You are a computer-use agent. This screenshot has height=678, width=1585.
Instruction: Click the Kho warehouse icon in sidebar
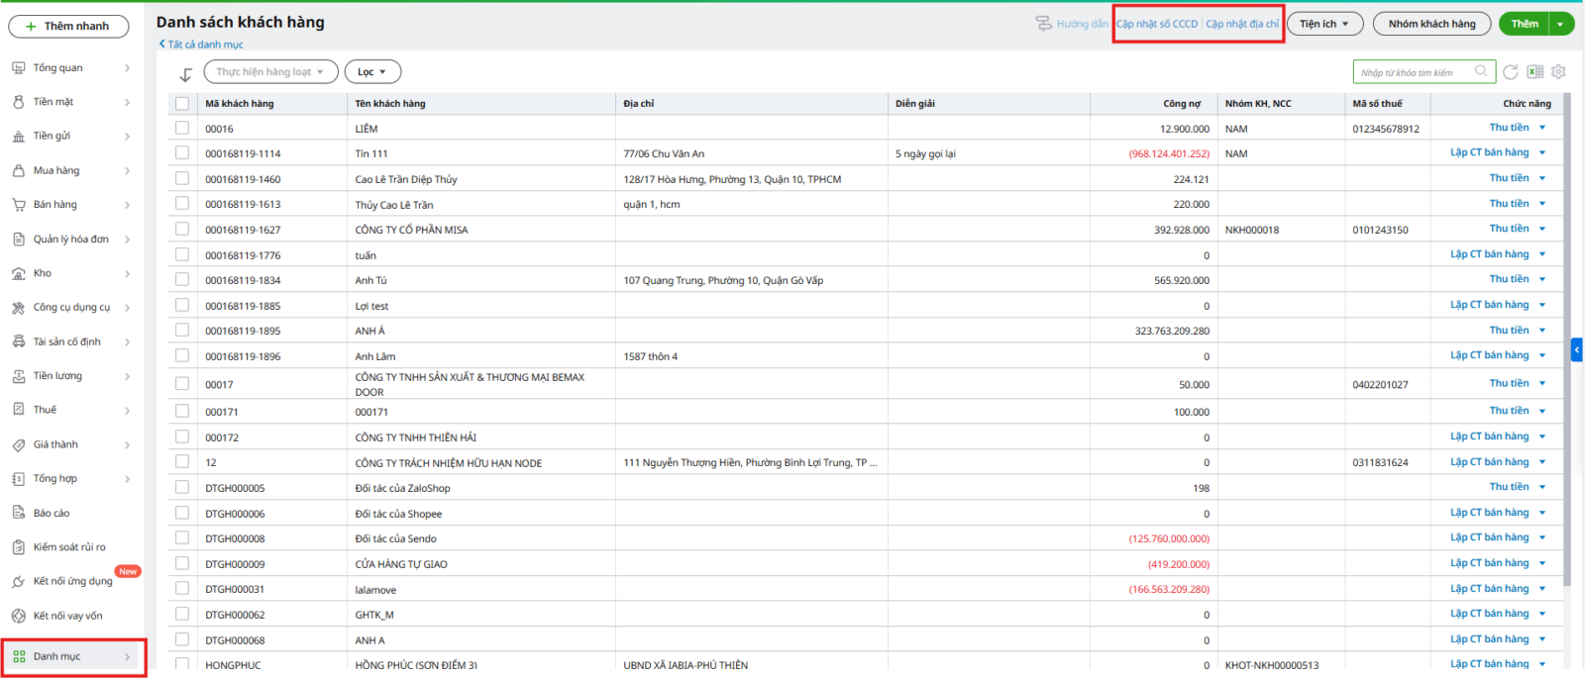click(19, 274)
